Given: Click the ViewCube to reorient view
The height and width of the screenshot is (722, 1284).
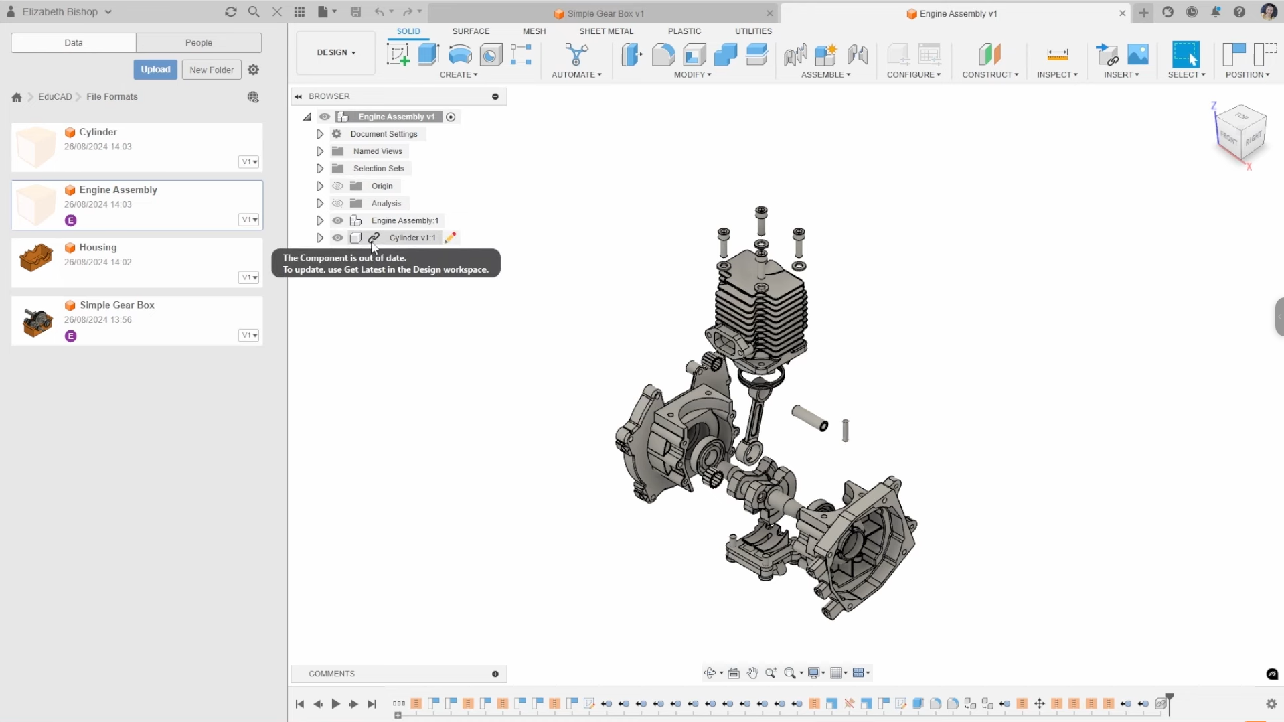Looking at the screenshot, I should coord(1242,133).
